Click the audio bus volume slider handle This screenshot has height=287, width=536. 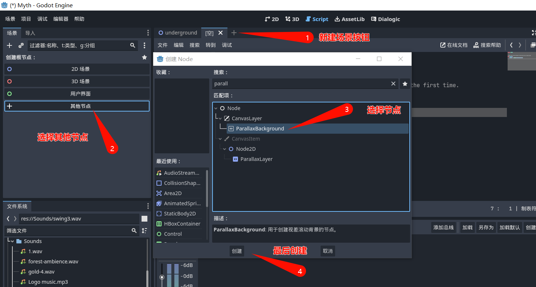click(x=162, y=277)
